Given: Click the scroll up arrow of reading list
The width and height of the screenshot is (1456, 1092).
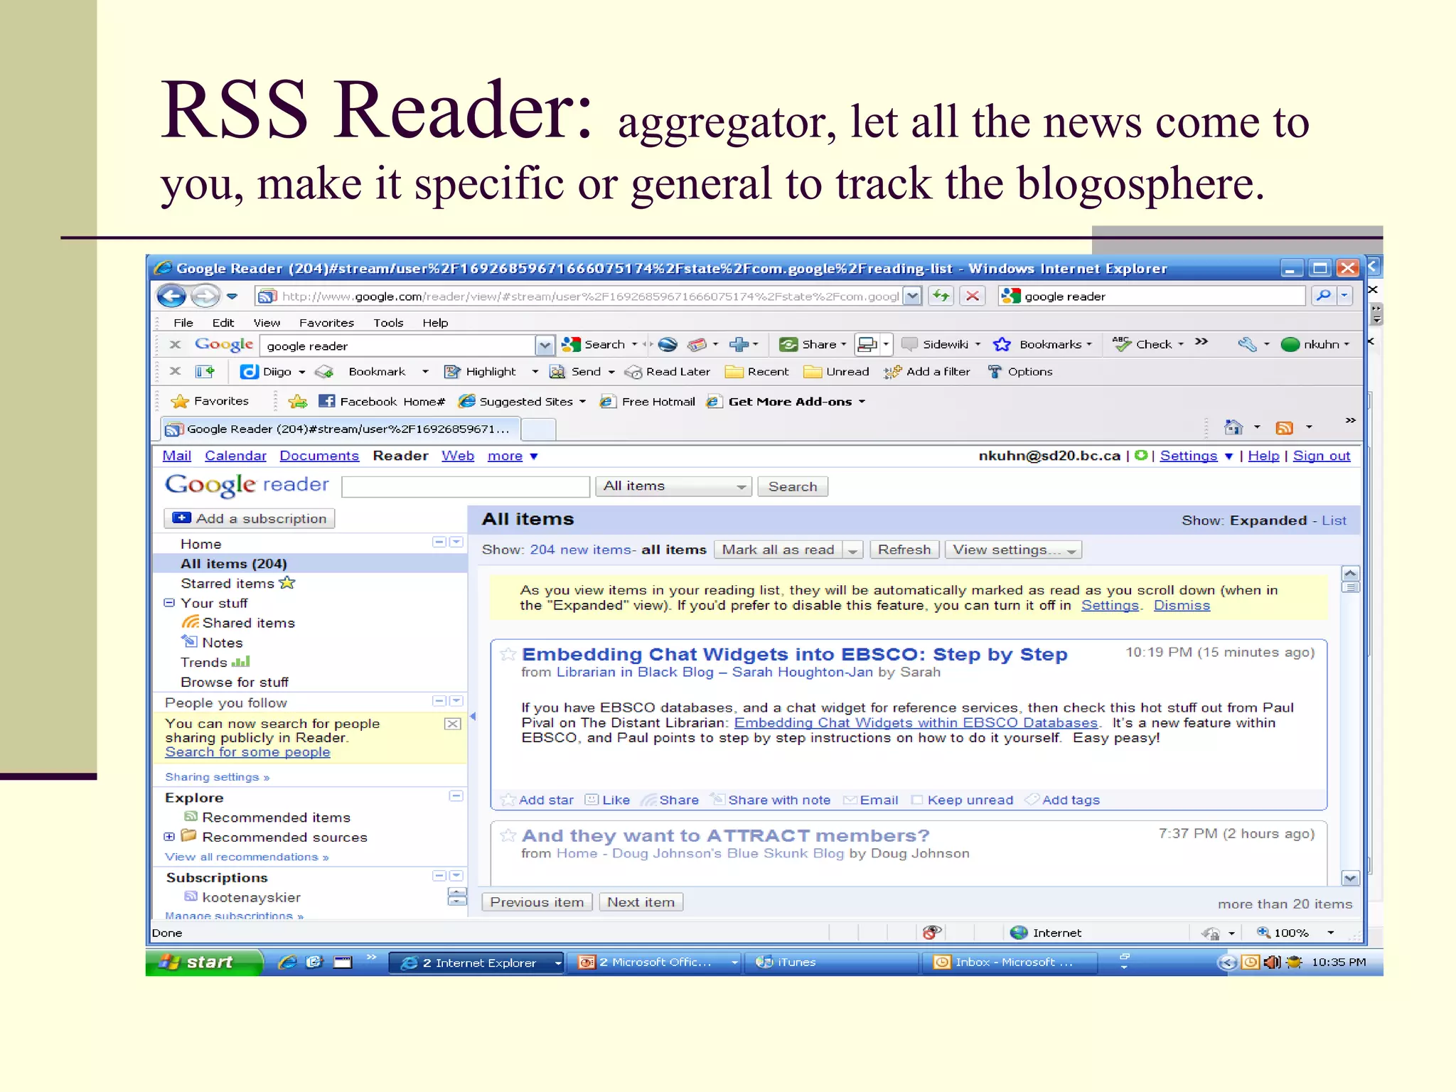Looking at the screenshot, I should [1350, 573].
